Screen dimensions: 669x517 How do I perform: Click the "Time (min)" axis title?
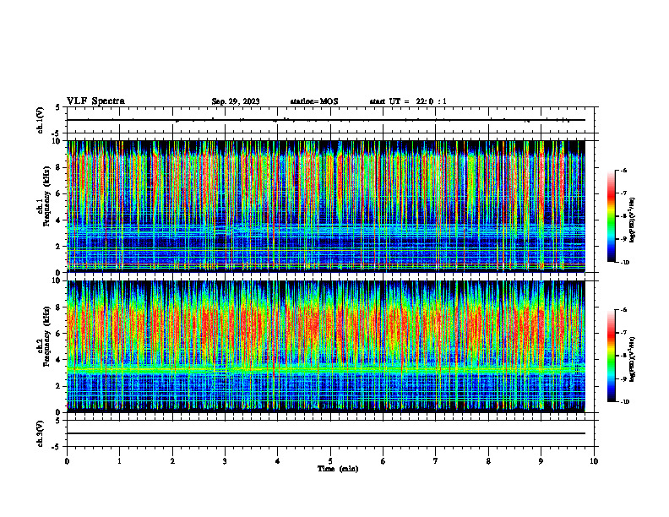point(338,469)
